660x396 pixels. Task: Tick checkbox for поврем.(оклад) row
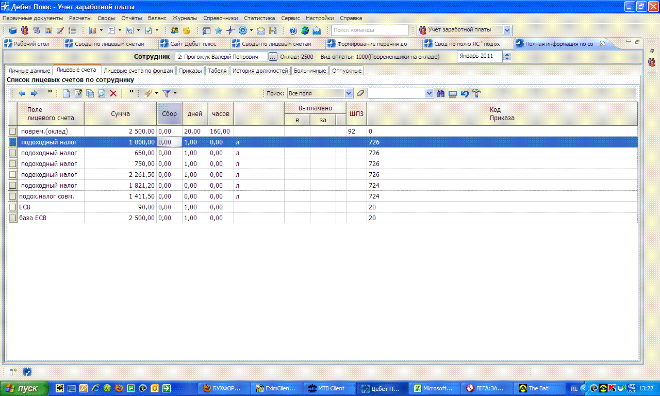13,131
